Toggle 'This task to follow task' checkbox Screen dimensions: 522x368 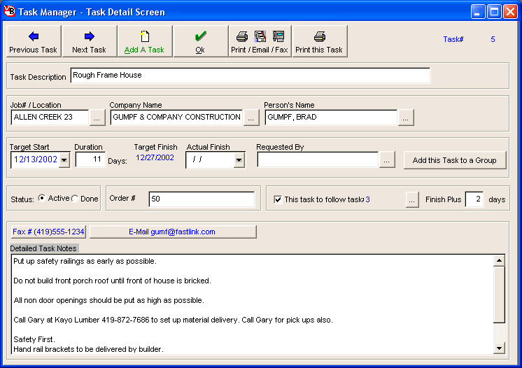[278, 199]
